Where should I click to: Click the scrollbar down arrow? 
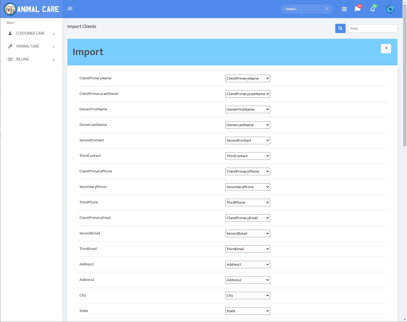(x=405, y=320)
